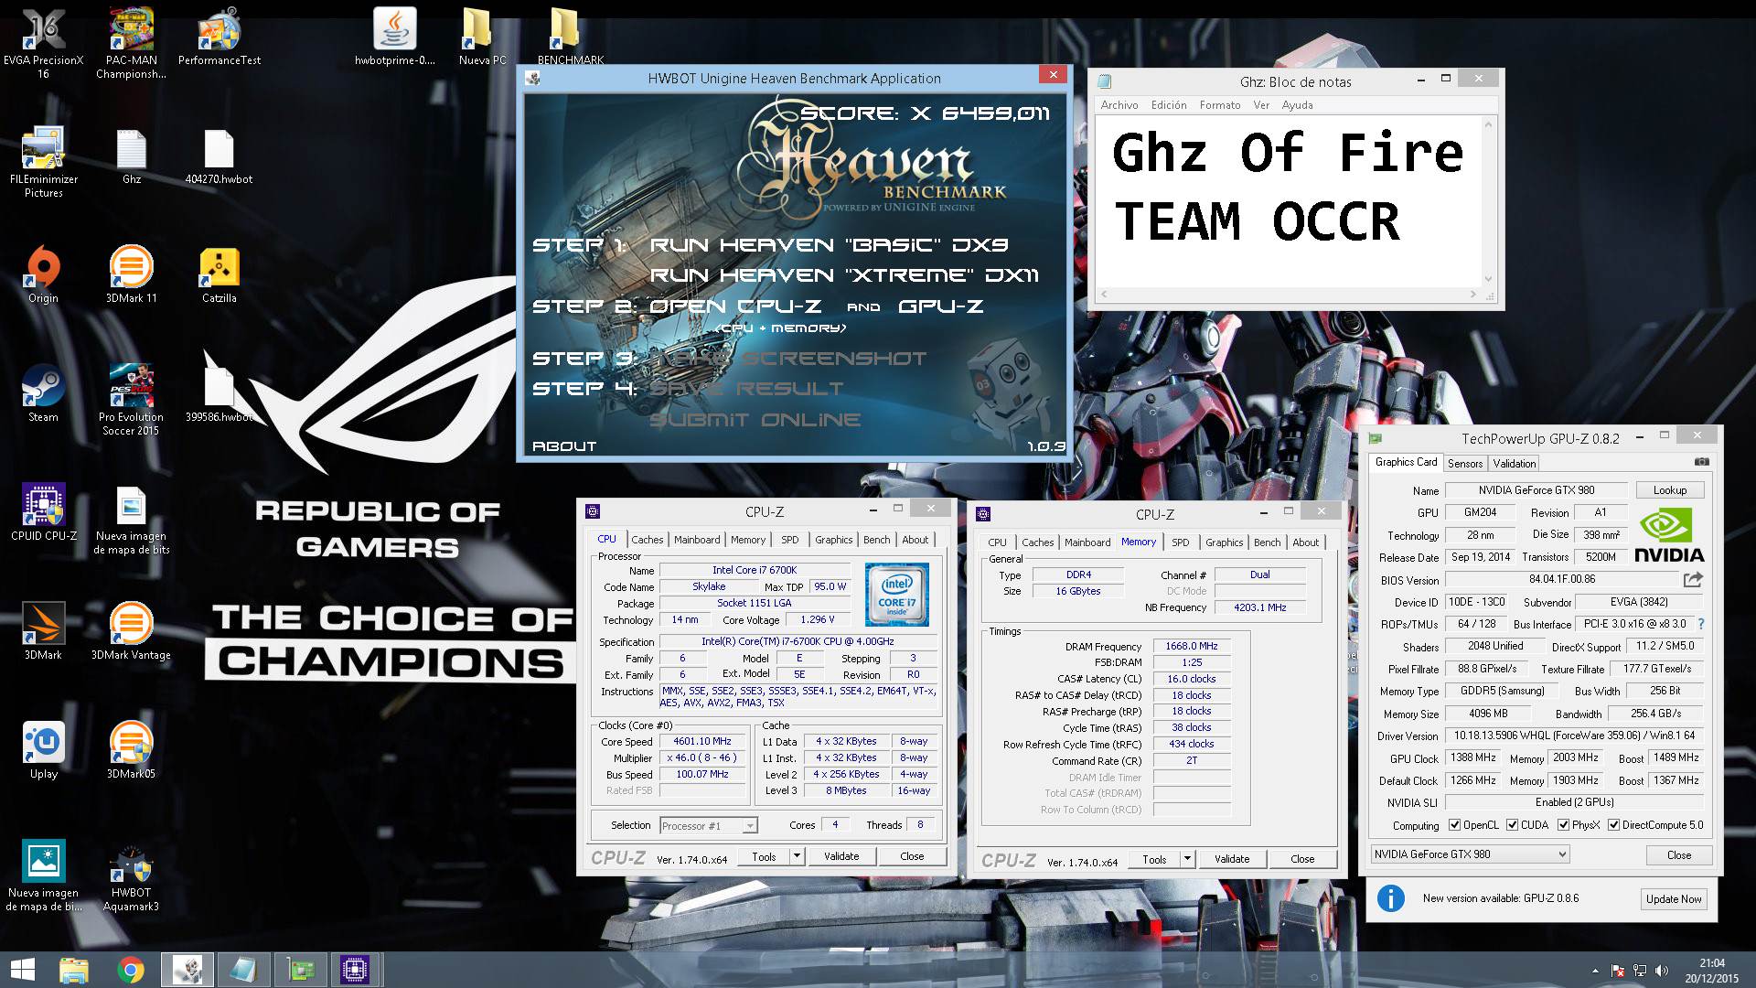The image size is (1756, 988).
Task: Open PerformanceTest desktop shortcut
Action: [x=219, y=38]
